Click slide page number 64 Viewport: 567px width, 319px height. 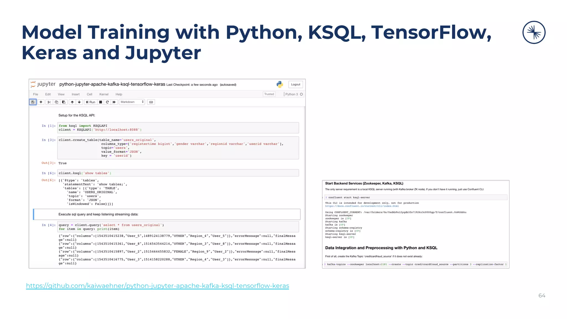[542, 296]
